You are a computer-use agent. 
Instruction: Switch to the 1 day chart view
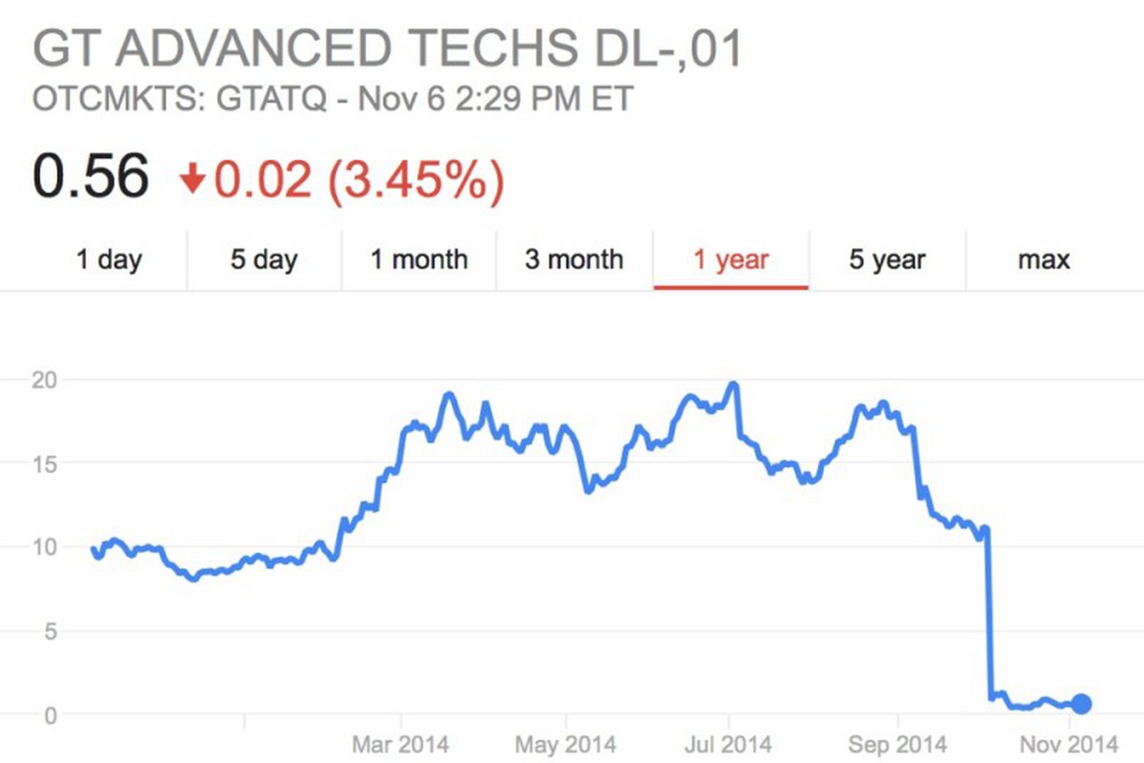(109, 259)
